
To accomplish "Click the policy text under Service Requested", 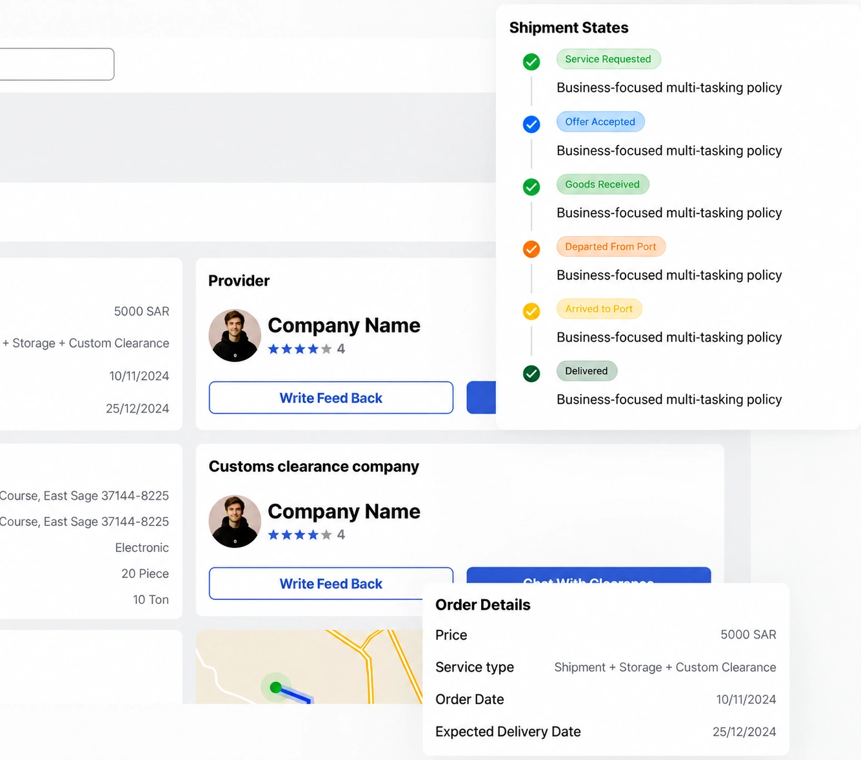I will click(669, 88).
